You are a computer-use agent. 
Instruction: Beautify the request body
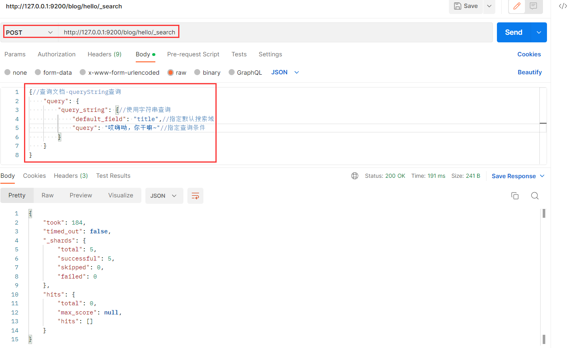(x=529, y=72)
